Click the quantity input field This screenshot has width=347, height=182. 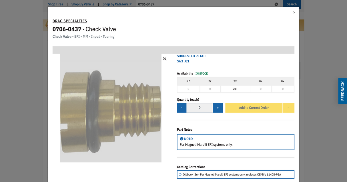(x=200, y=108)
